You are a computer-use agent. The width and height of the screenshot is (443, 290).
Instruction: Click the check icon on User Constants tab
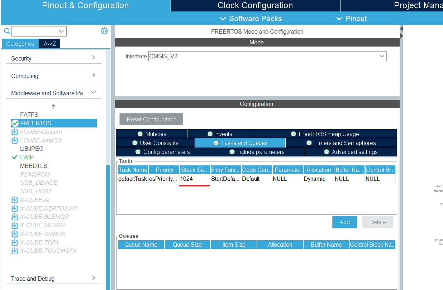tap(135, 143)
